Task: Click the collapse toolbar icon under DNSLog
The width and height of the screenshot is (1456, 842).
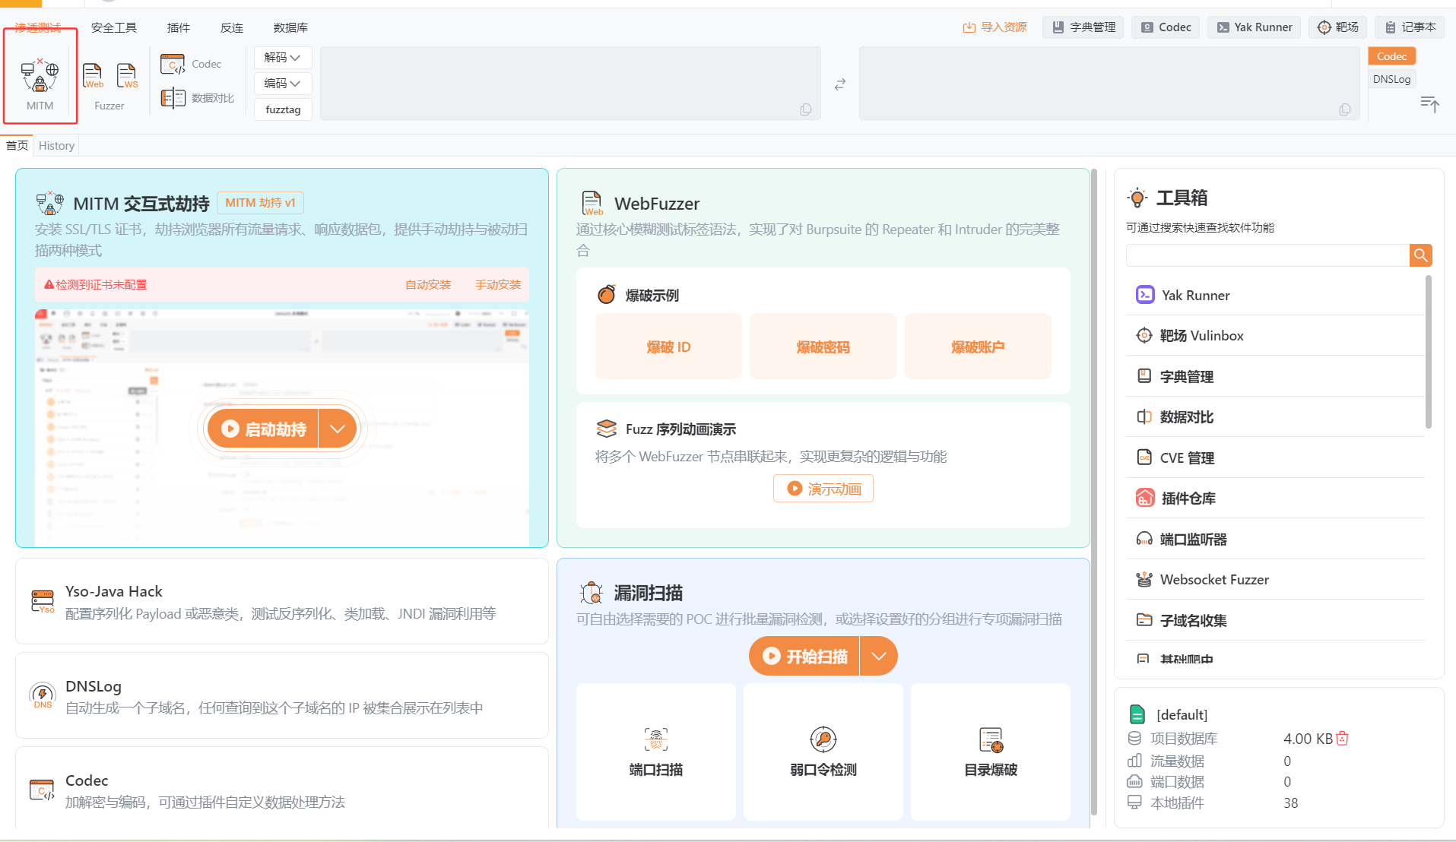Action: pyautogui.click(x=1429, y=104)
